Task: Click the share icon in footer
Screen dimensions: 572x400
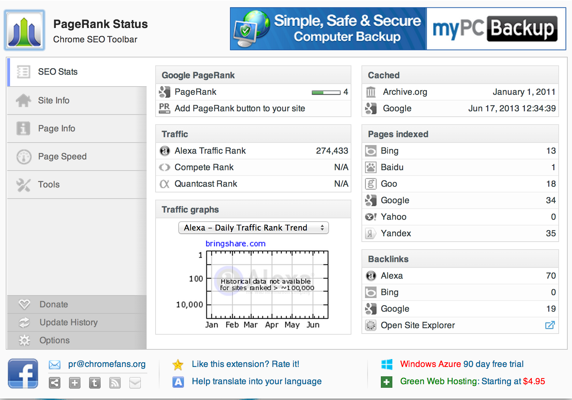Action: pos(55,383)
